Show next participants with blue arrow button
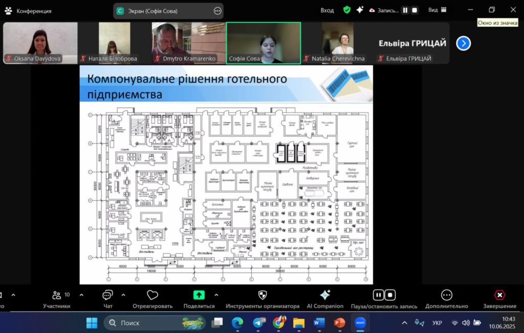The height and width of the screenshot is (333, 524). pos(463,43)
